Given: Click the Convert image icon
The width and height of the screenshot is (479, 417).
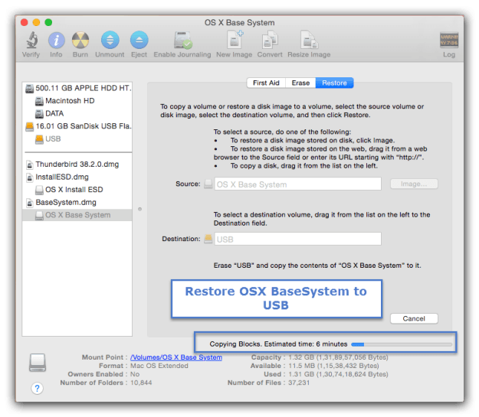Looking at the screenshot, I should (x=270, y=40).
